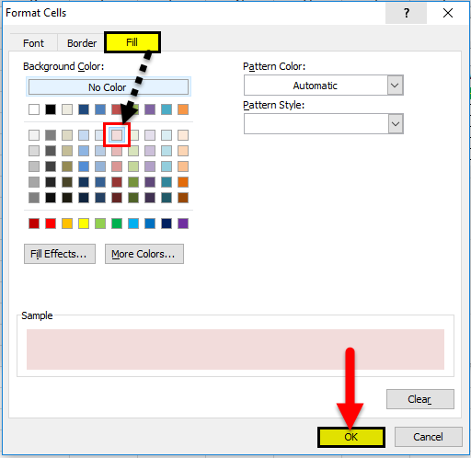Click the Clear button
Image resolution: width=471 pixels, height=458 pixels.
tap(420, 399)
